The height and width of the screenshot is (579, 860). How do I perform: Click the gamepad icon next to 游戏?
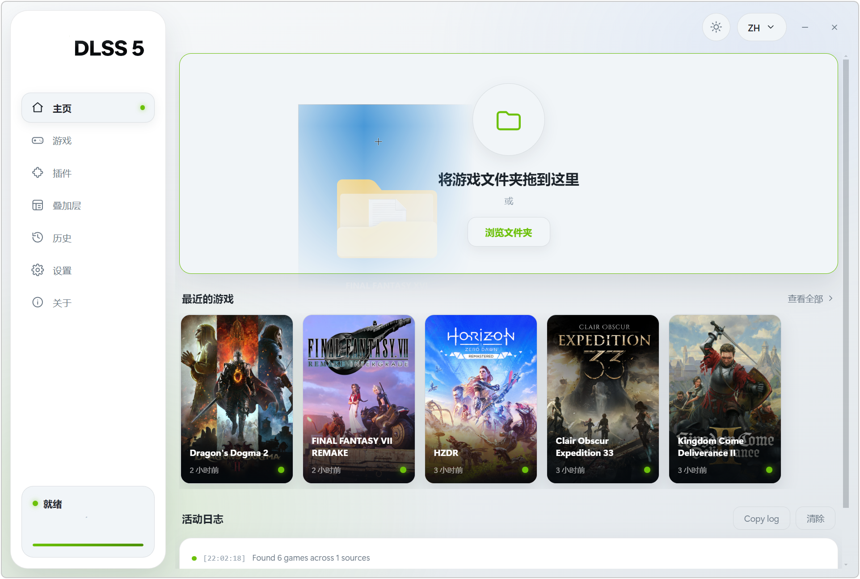click(38, 140)
